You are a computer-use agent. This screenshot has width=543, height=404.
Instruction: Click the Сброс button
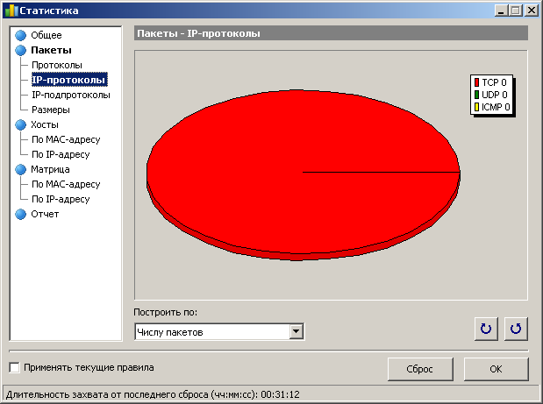(x=420, y=369)
